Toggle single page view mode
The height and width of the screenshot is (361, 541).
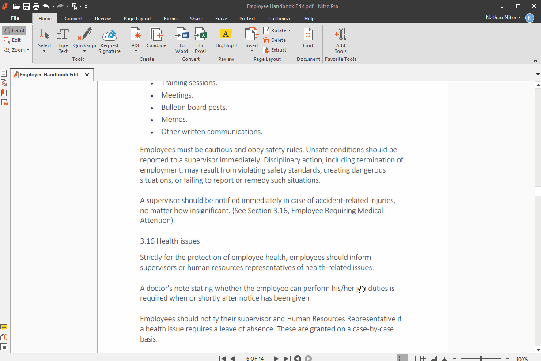(391, 358)
